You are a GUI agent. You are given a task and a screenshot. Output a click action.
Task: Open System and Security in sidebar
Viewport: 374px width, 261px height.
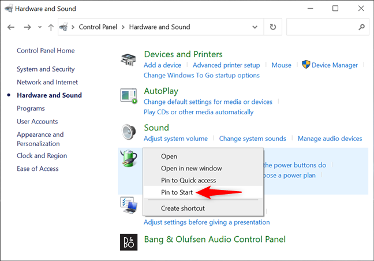click(46, 69)
